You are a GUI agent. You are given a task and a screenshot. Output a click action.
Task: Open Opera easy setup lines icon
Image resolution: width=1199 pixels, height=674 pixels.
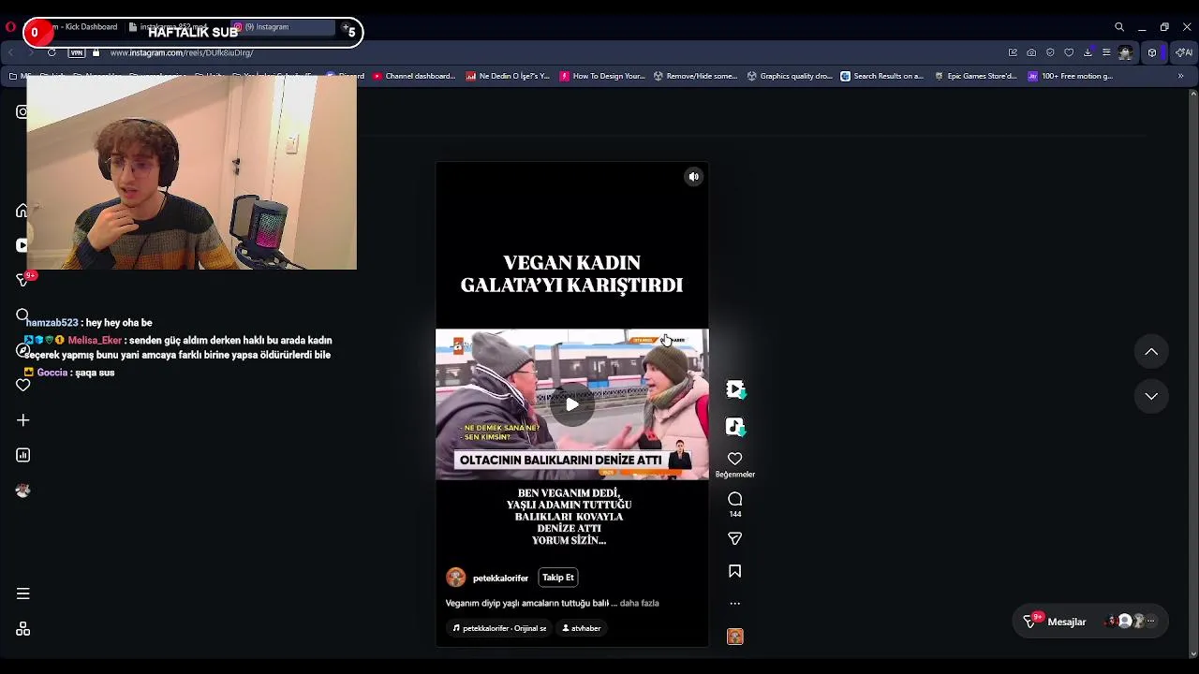coord(1106,52)
